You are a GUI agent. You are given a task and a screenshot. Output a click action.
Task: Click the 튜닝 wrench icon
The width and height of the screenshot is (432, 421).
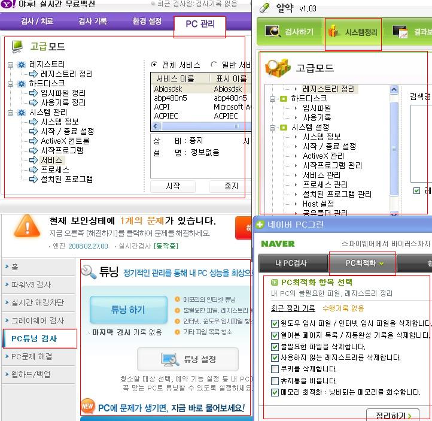(89, 271)
